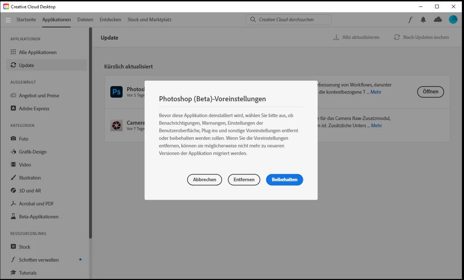Viewport: 464px width, 280px height.
Task: Select Illustration category label
Action: 30,178
